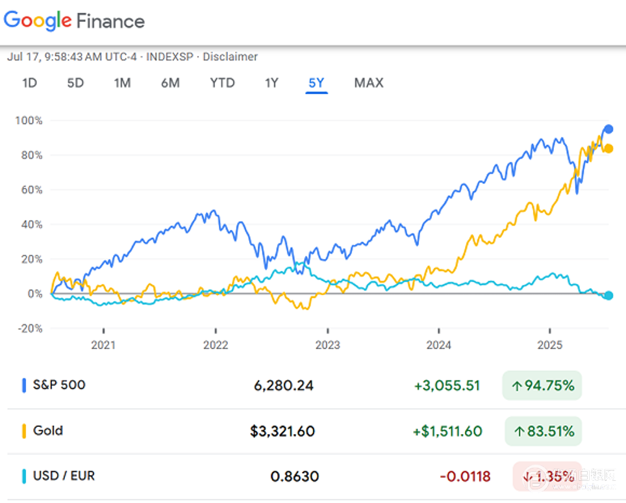
Task: Click the USD / EUR rate 0.8630
Action: pyautogui.click(x=295, y=476)
